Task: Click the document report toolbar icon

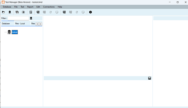Action: (x=31, y=12)
